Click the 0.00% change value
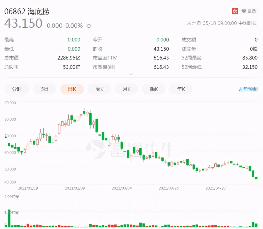Viewport: 263px width, 229px height. pos(74,26)
